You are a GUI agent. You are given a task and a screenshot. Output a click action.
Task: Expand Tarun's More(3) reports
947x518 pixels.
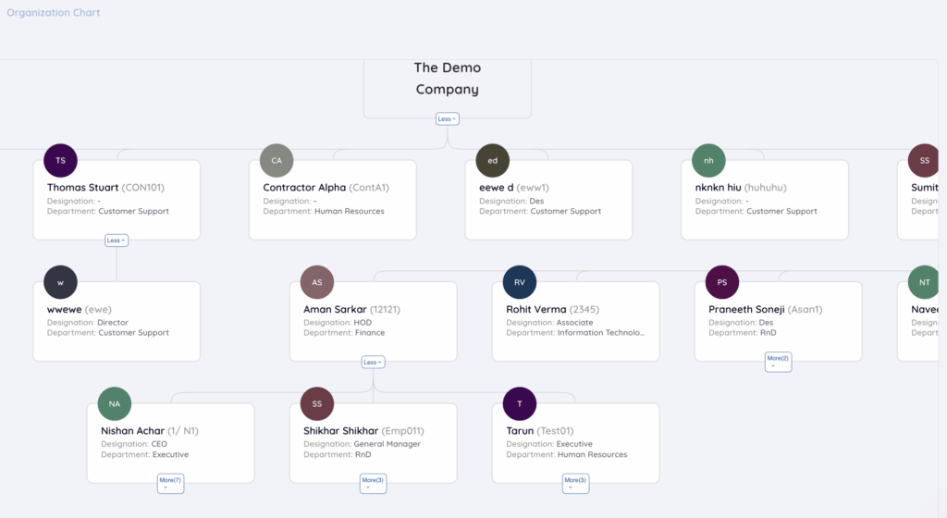[x=575, y=483]
